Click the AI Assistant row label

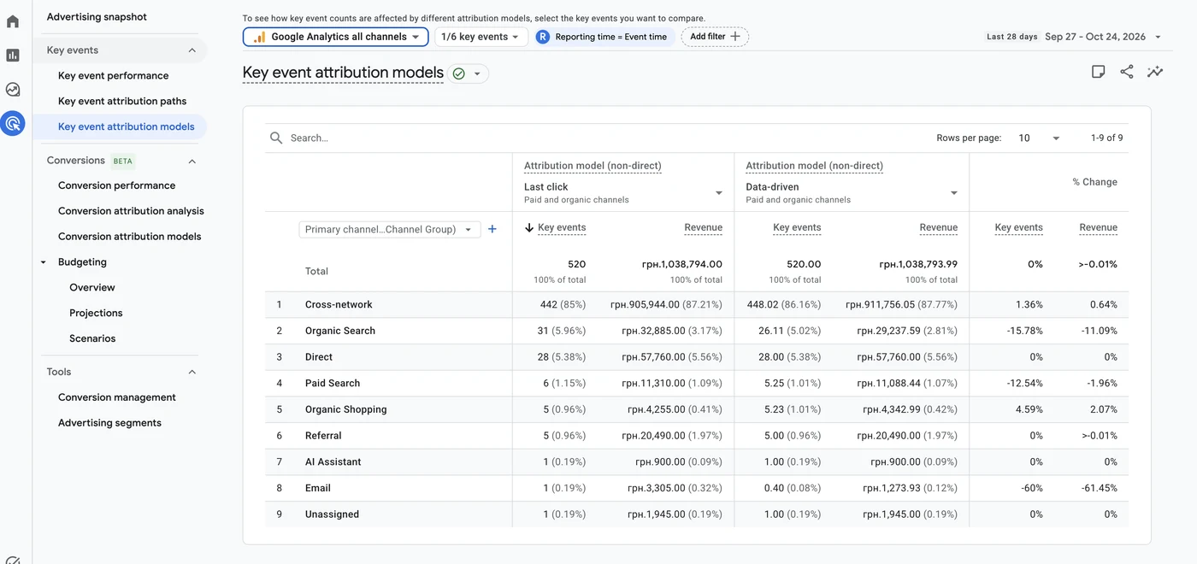pos(333,461)
